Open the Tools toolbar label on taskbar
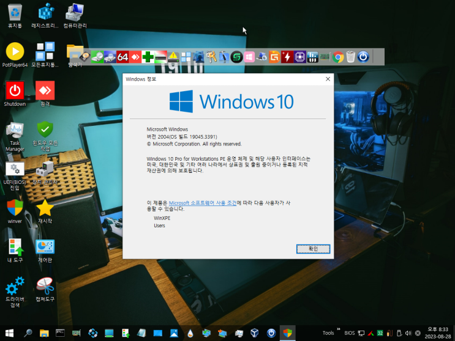Image resolution: width=455 pixels, height=341 pixels. pyautogui.click(x=328, y=333)
